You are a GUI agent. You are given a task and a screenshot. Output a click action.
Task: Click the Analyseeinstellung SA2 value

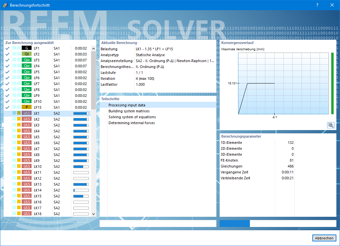[175, 61]
